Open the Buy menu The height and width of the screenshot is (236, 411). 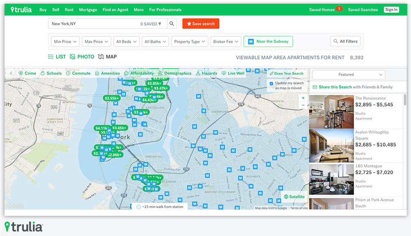(43, 10)
